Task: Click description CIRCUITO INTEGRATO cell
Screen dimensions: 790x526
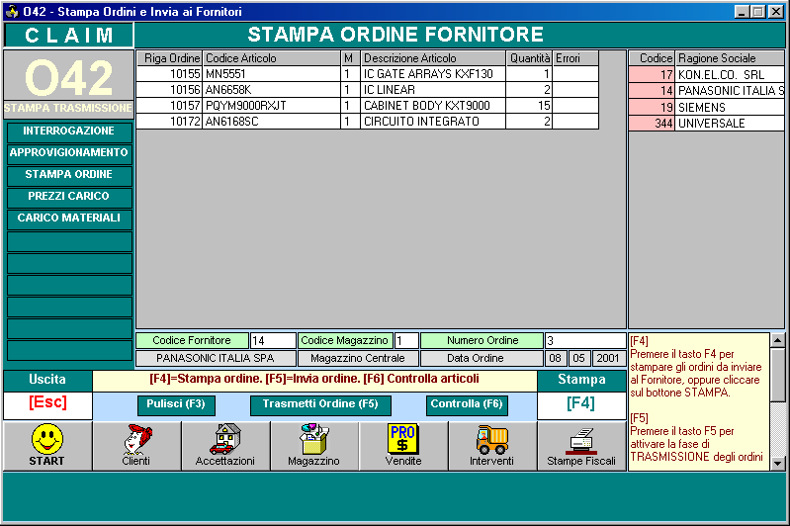Action: [x=433, y=122]
